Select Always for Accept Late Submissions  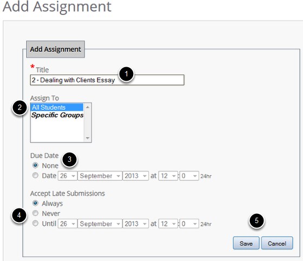click(x=35, y=203)
